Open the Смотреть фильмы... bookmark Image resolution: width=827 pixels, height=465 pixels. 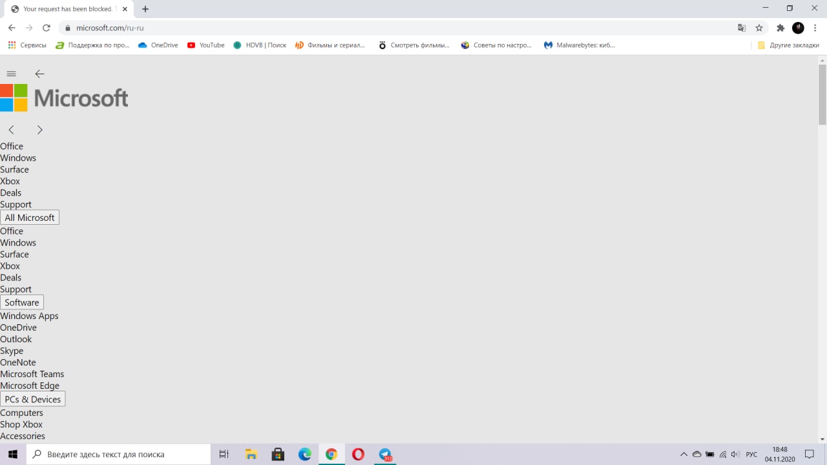coord(413,45)
